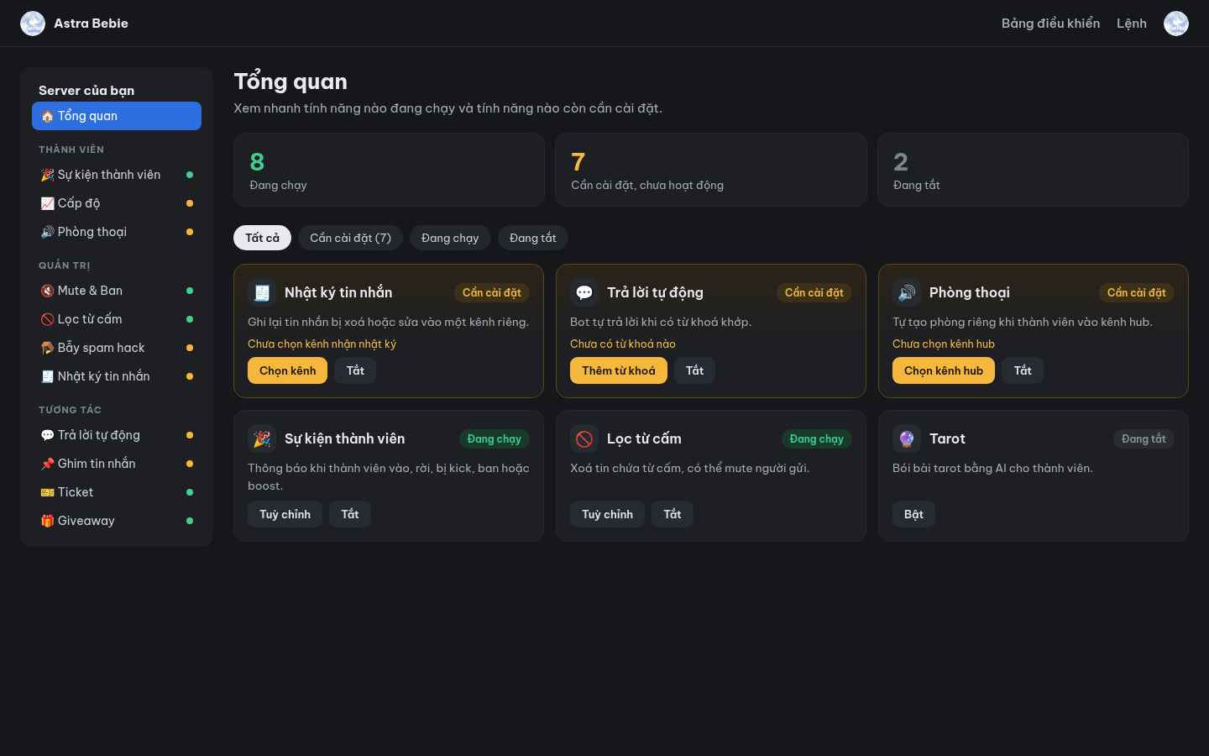Filter by Đang chạy
The height and width of the screenshot is (756, 1209).
[450, 238]
